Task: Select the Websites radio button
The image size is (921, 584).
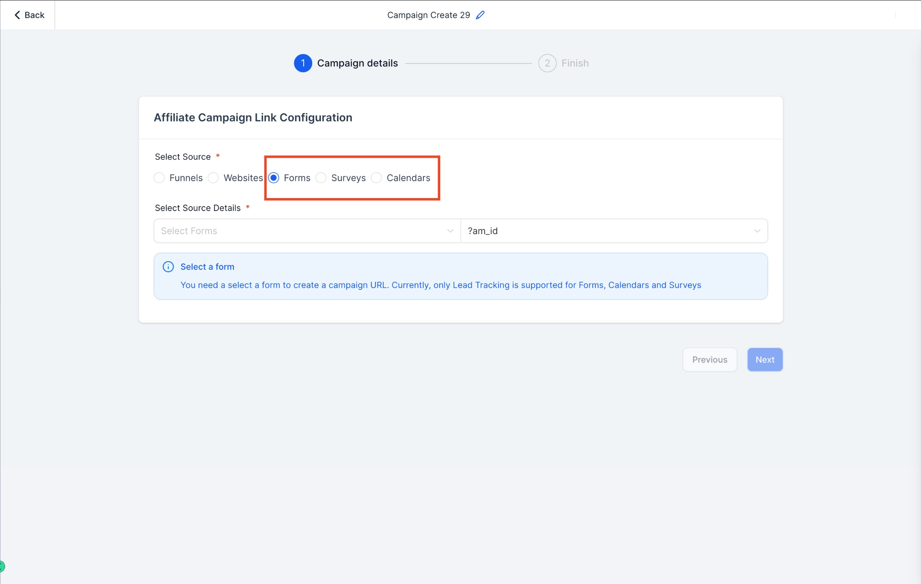Action: tap(213, 178)
